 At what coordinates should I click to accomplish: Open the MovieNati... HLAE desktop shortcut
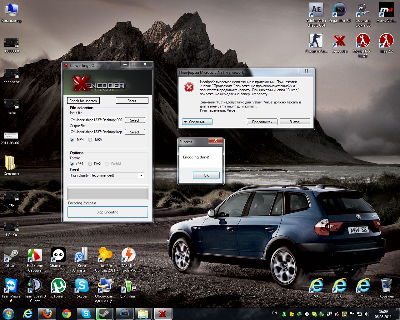pos(363,45)
